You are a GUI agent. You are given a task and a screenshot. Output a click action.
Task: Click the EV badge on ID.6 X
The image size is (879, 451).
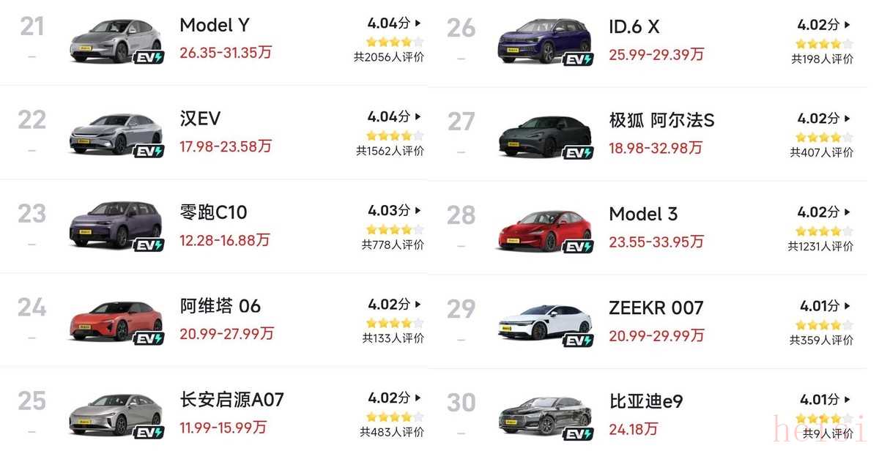[x=578, y=59]
